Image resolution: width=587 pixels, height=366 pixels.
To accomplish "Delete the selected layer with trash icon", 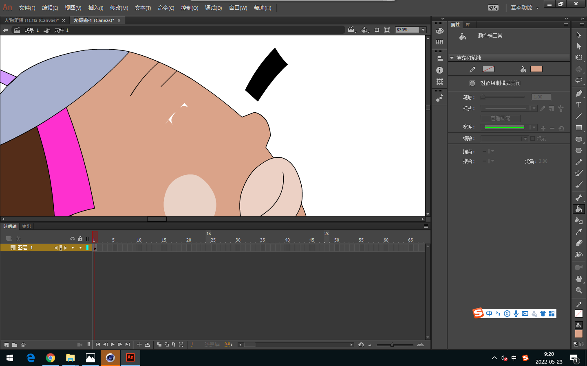I will (x=24, y=345).
